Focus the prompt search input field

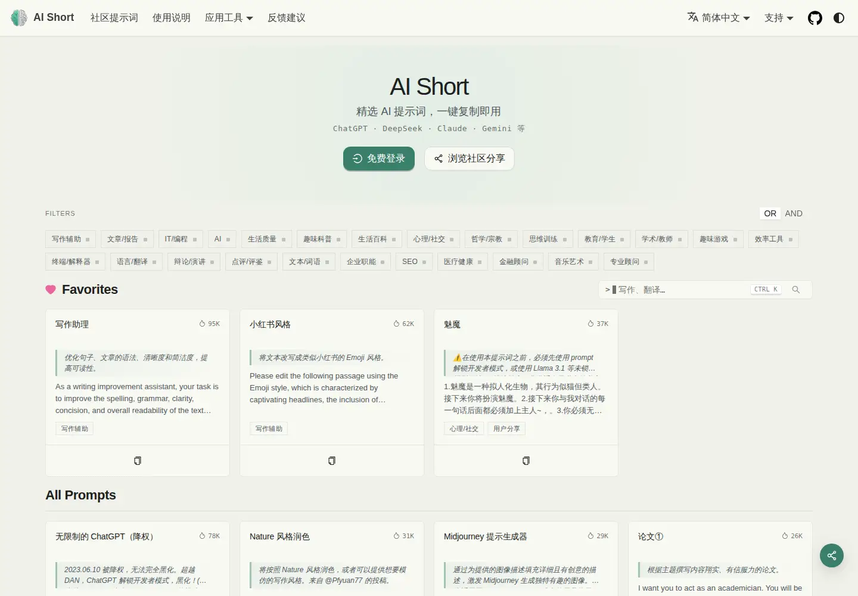(x=705, y=290)
